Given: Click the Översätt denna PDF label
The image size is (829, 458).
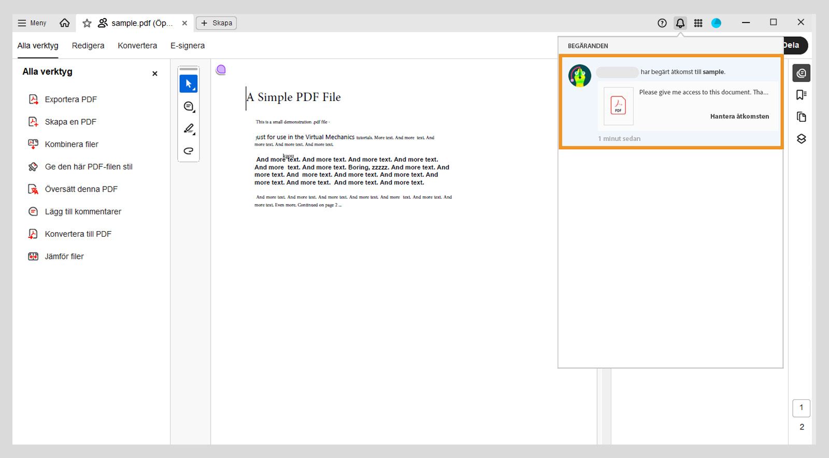Looking at the screenshot, I should tap(81, 189).
